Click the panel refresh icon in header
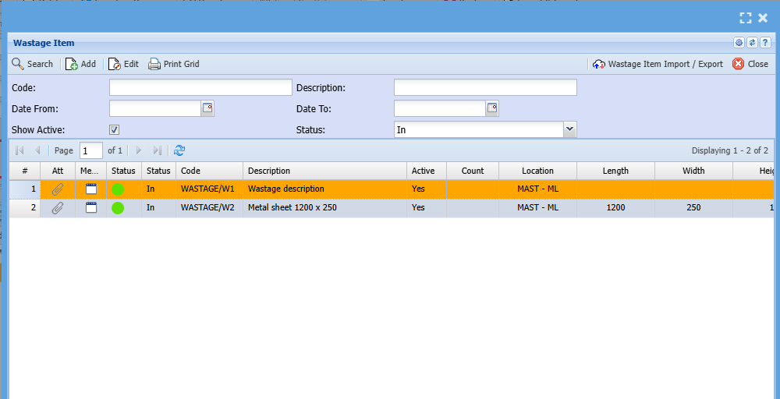This screenshot has width=780, height=399. tap(752, 43)
